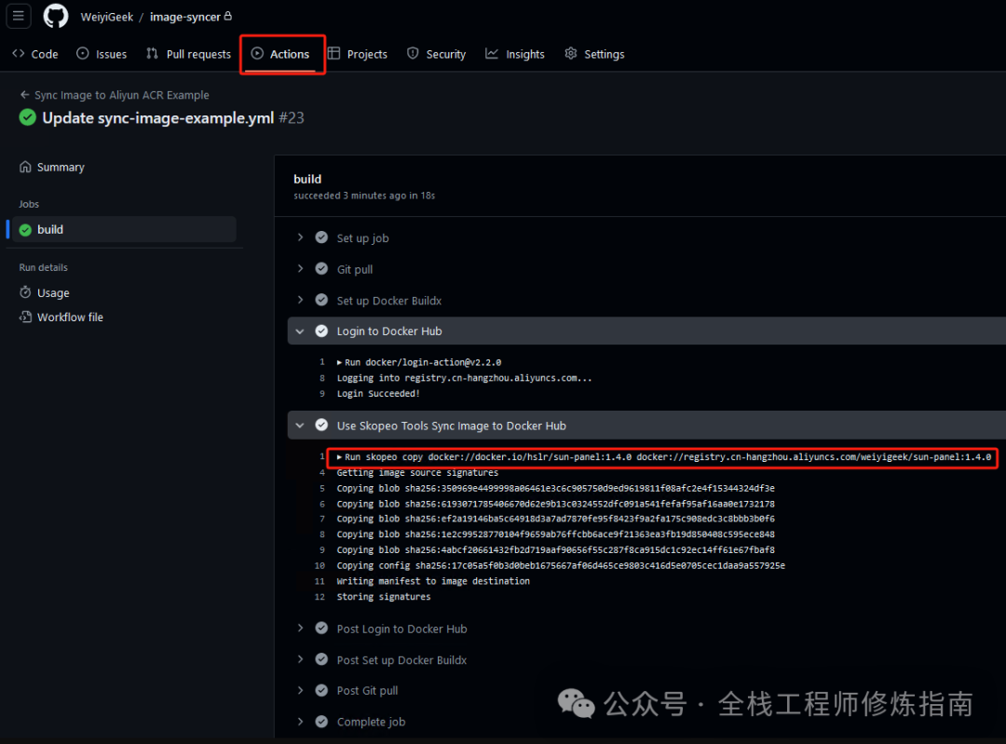Click the status check on Set up job
The width and height of the screenshot is (1006, 744).
pyautogui.click(x=321, y=237)
